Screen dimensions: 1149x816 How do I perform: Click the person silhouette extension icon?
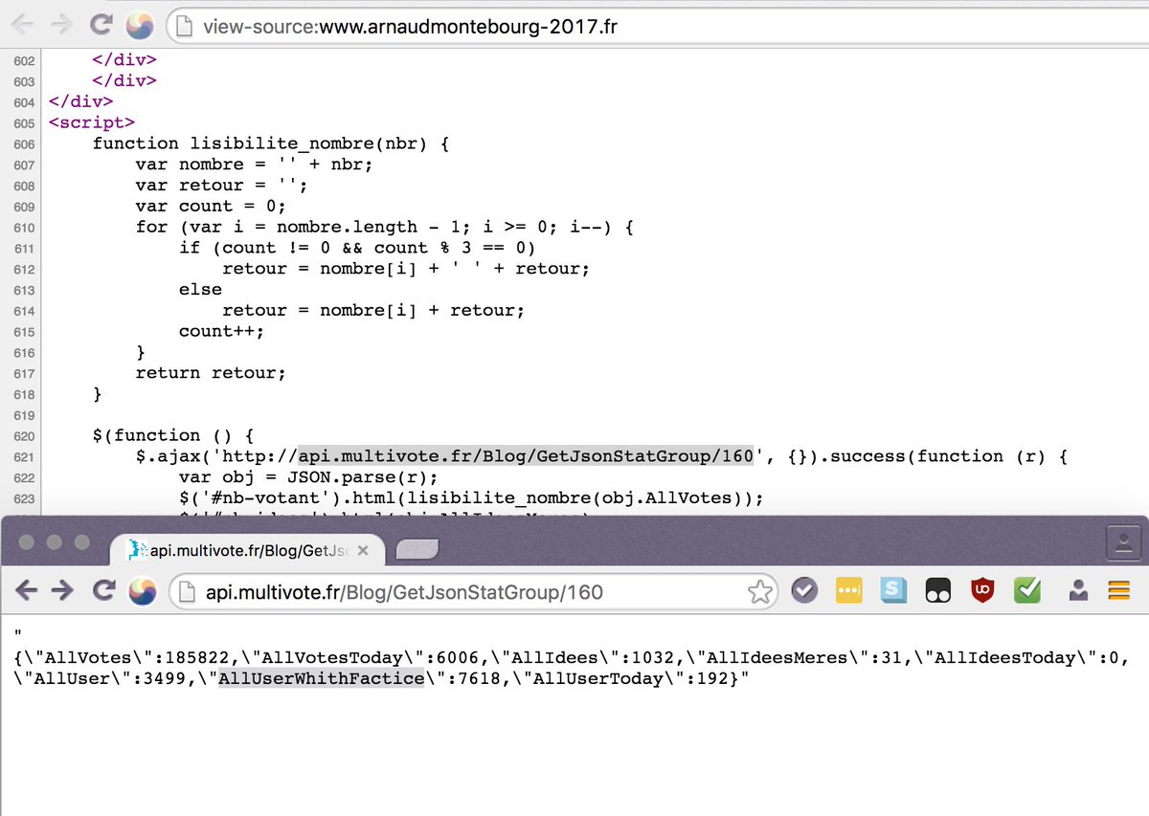pos(1079,592)
